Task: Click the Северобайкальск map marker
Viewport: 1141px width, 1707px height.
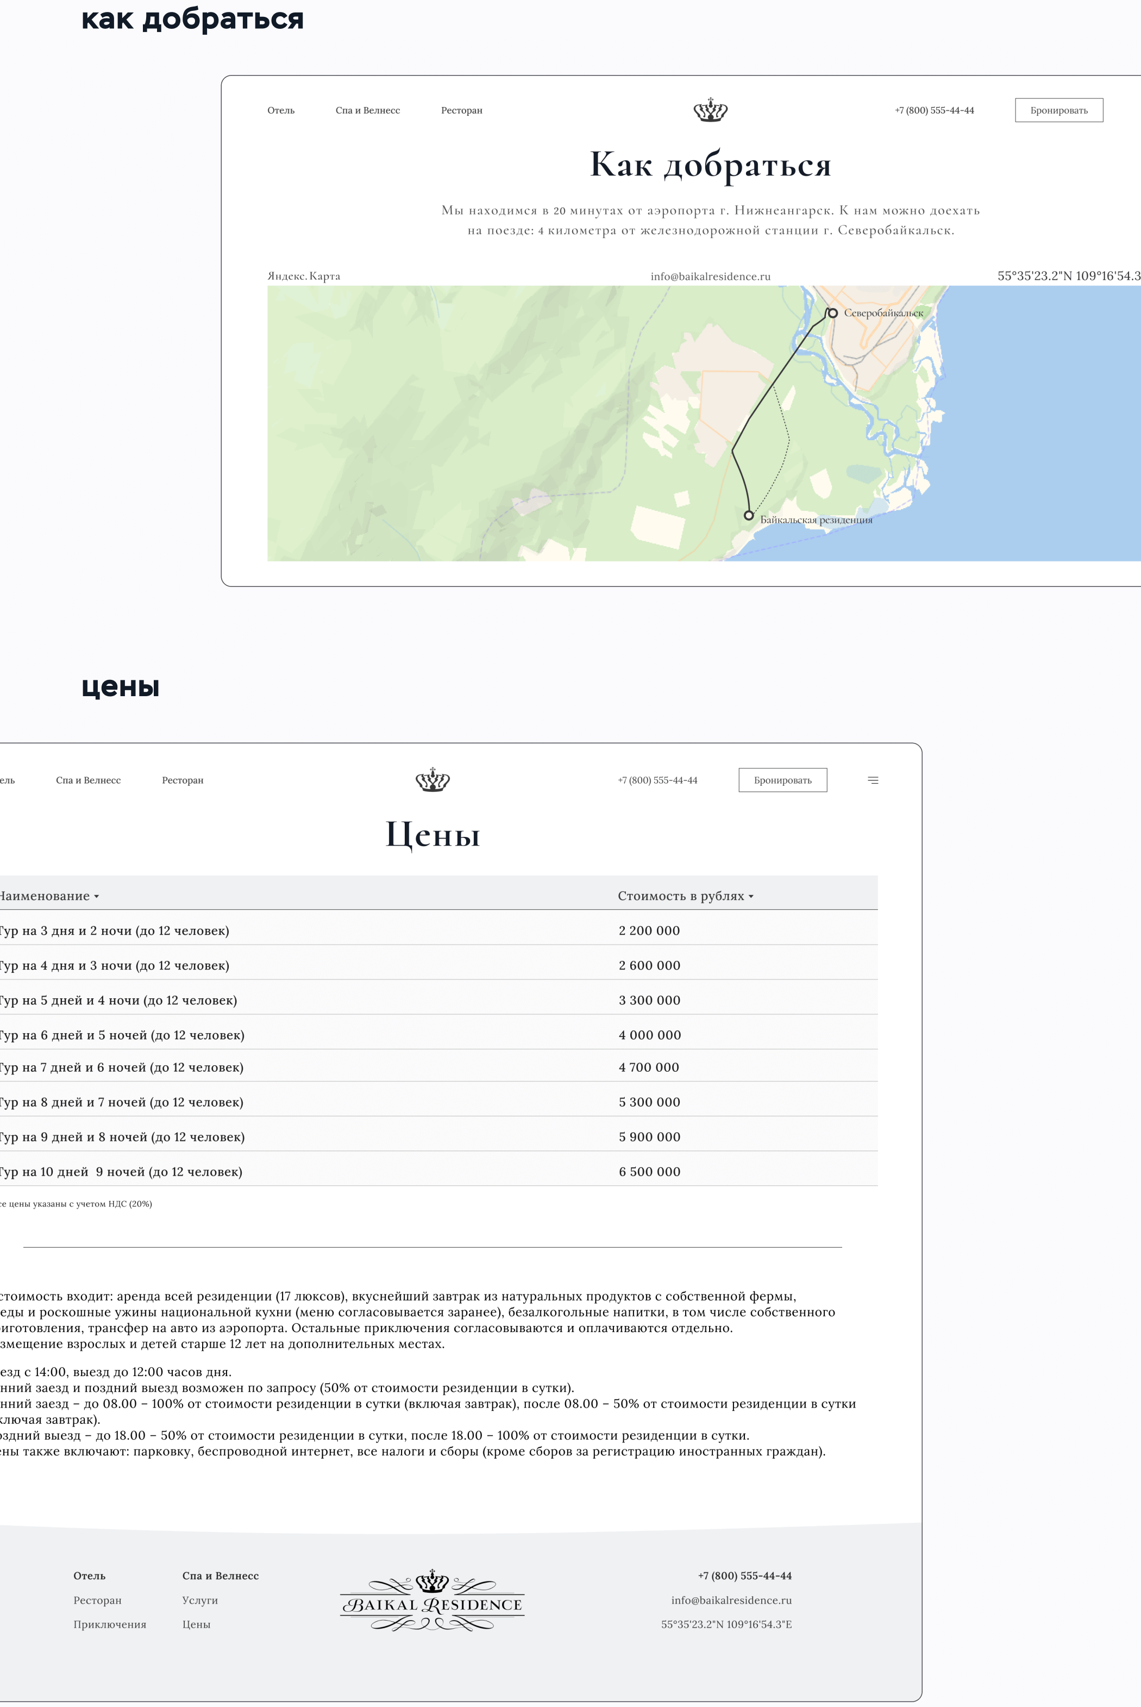Action: (x=832, y=313)
